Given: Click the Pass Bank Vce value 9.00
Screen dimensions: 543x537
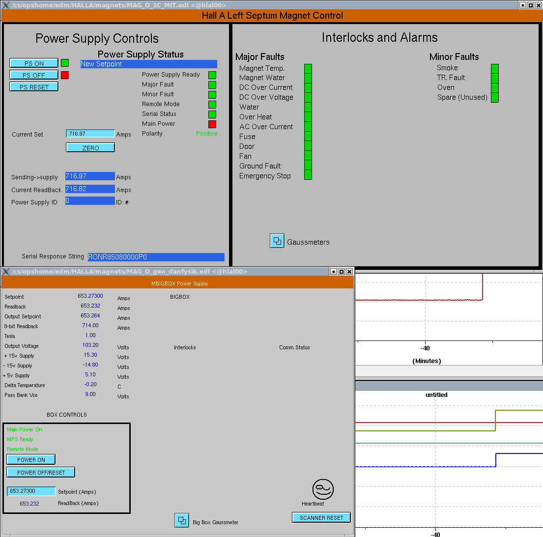Looking at the screenshot, I should pyautogui.click(x=90, y=394).
